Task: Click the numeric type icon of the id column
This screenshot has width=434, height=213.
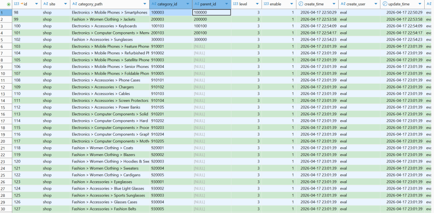Action: pyautogui.click(x=16, y=4)
